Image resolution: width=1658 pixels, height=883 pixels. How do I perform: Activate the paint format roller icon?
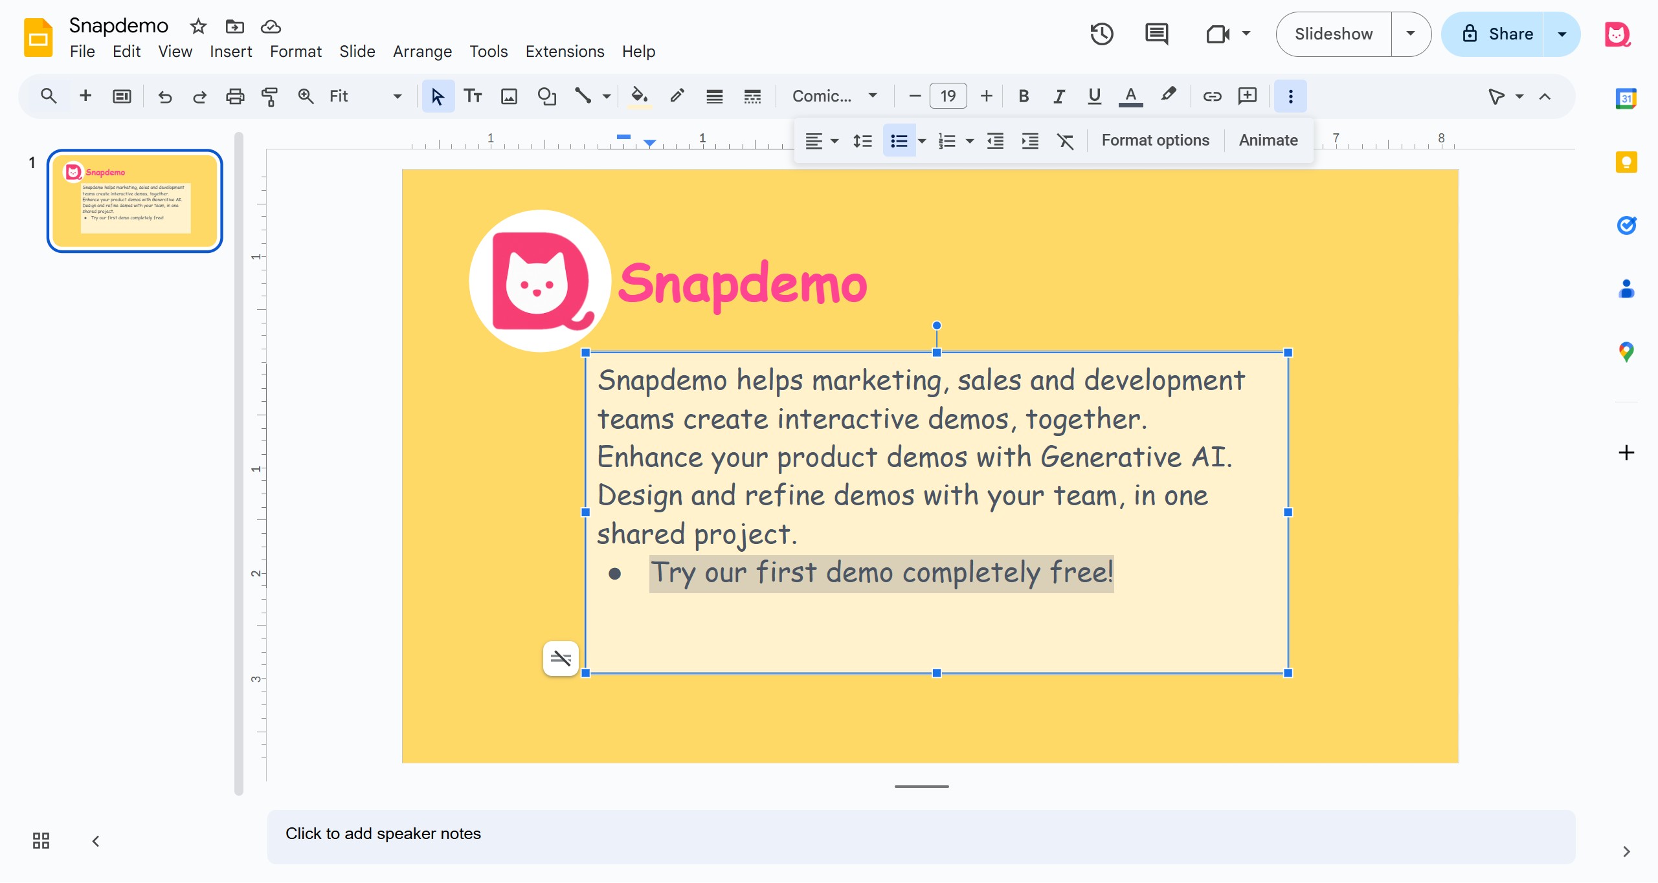pos(269,96)
